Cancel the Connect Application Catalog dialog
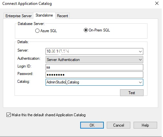163x137 pixels. coord(118,125)
